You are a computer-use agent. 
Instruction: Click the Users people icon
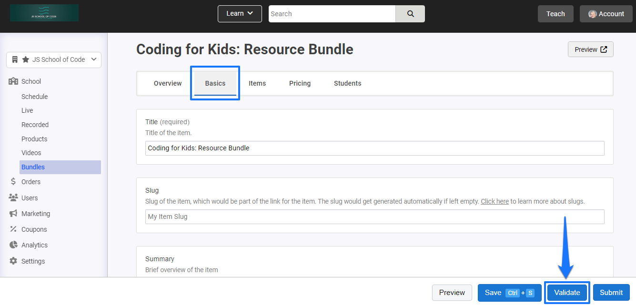point(14,197)
